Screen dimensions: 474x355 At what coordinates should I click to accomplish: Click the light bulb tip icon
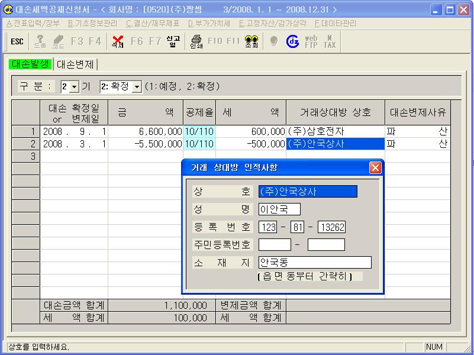(x=274, y=41)
